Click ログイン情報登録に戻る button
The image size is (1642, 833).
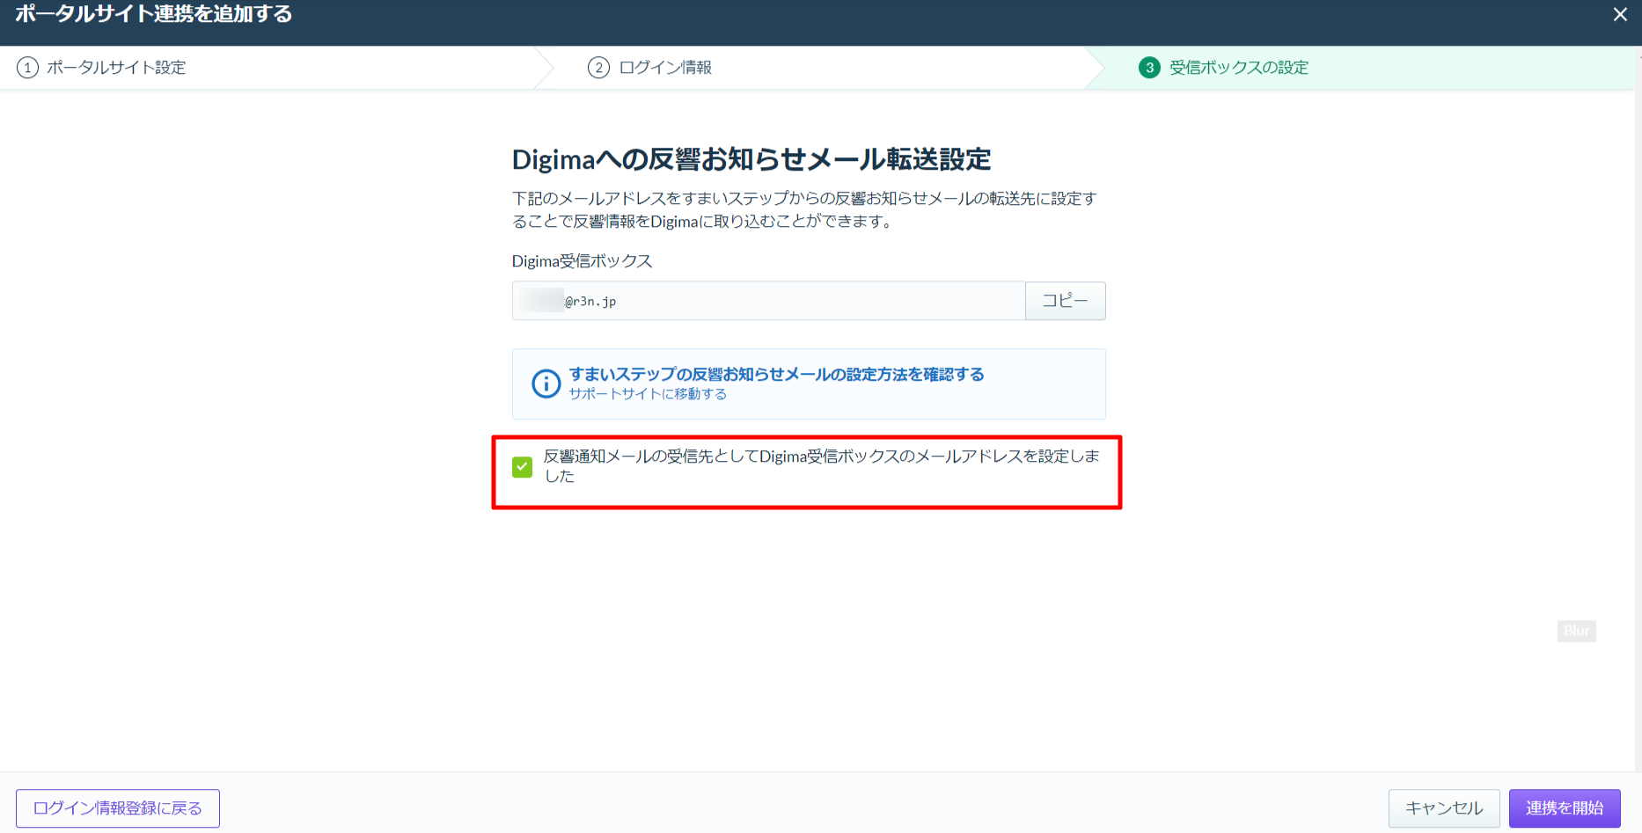(x=118, y=808)
